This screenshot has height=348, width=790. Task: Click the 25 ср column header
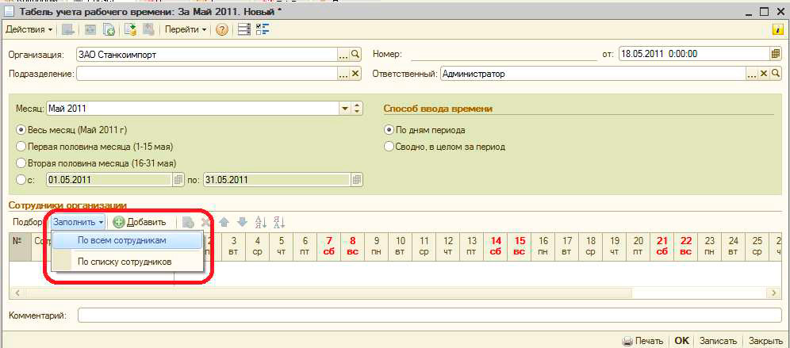tap(757, 247)
